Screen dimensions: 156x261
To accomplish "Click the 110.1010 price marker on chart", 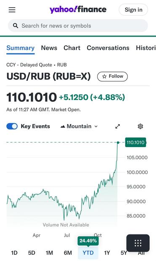I will (x=135, y=142).
